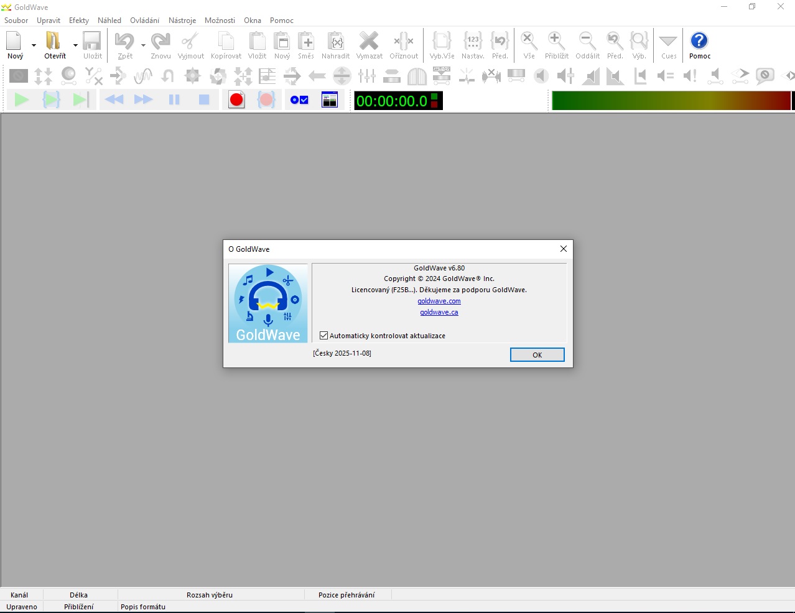Expand the dropdown arrow beside Zpět
795x613 pixels.
pos(143,45)
